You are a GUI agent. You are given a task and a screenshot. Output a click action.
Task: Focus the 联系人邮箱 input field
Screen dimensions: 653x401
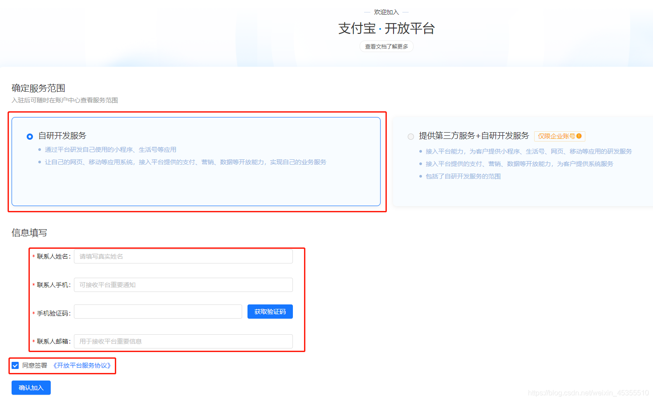183,341
